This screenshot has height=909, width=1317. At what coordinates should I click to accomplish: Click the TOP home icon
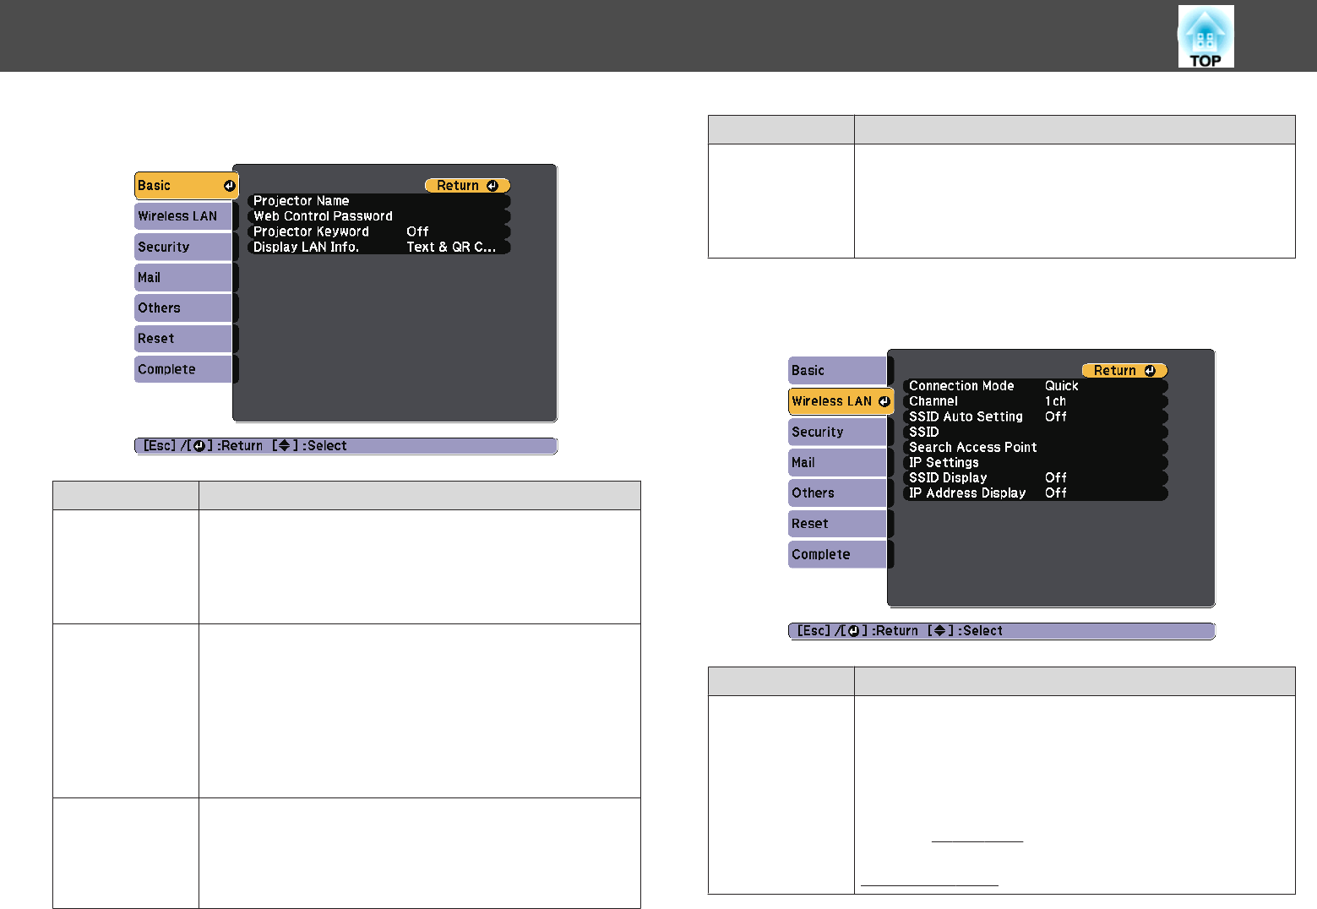click(1205, 36)
